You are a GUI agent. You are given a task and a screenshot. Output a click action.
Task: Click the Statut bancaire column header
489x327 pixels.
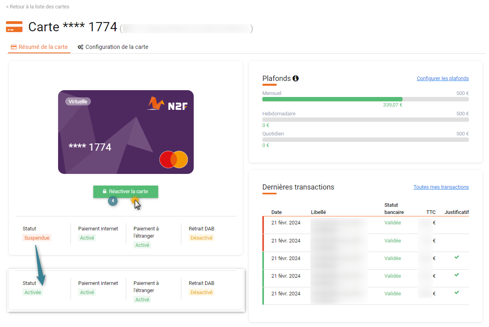(394, 209)
